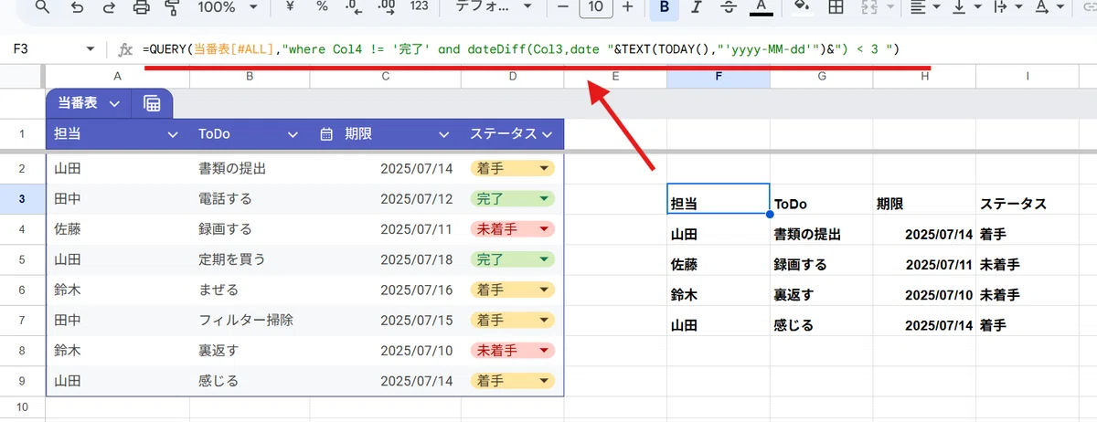Open the ToDo column header dropdown
Image resolution: width=1097 pixels, height=422 pixels.
pos(293,135)
